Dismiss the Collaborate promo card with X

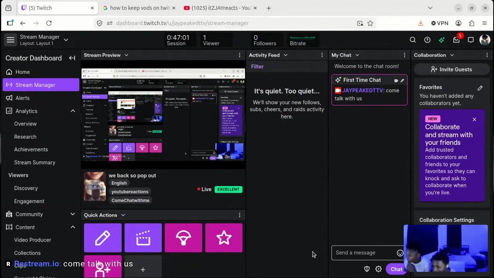coord(474,120)
